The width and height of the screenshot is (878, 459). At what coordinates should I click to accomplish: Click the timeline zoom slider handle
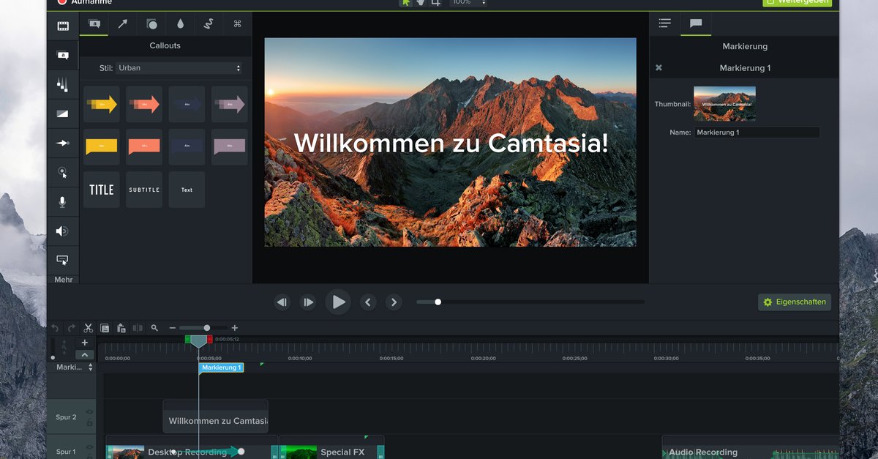206,328
